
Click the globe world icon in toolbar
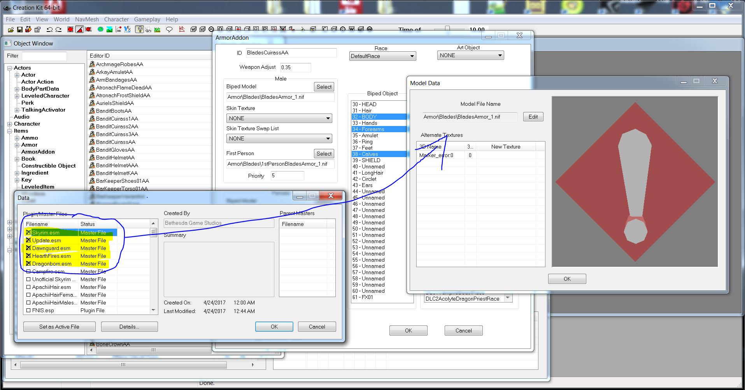100,30
